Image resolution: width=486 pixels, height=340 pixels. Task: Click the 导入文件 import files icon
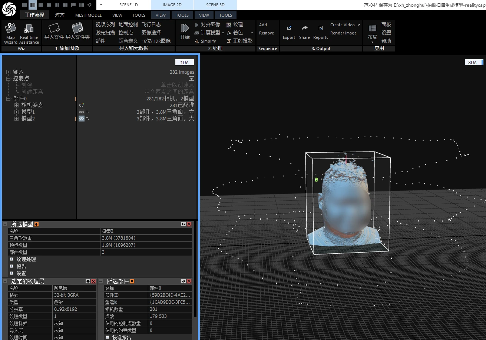(54, 28)
